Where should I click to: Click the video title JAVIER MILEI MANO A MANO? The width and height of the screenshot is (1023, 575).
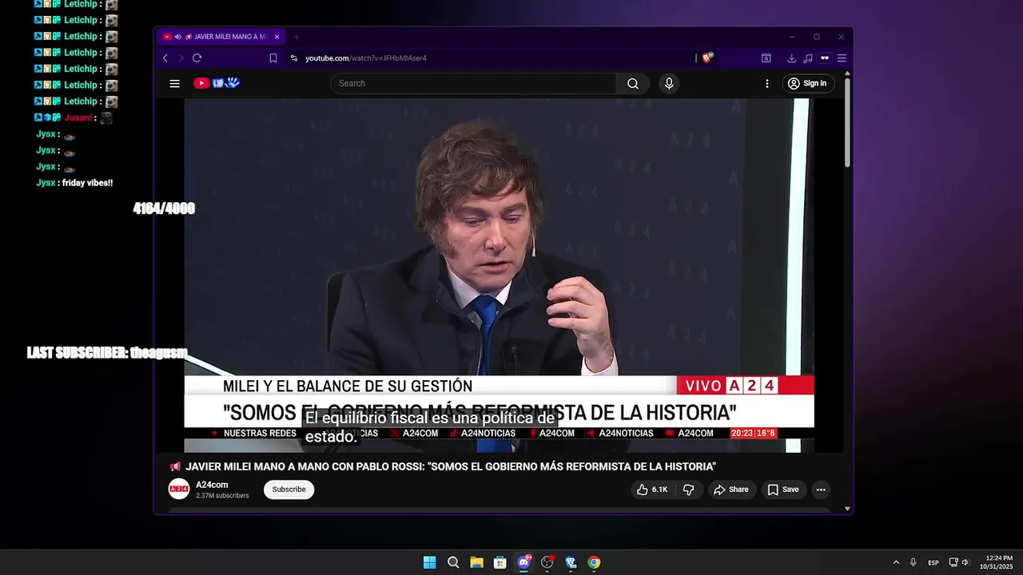(451, 466)
